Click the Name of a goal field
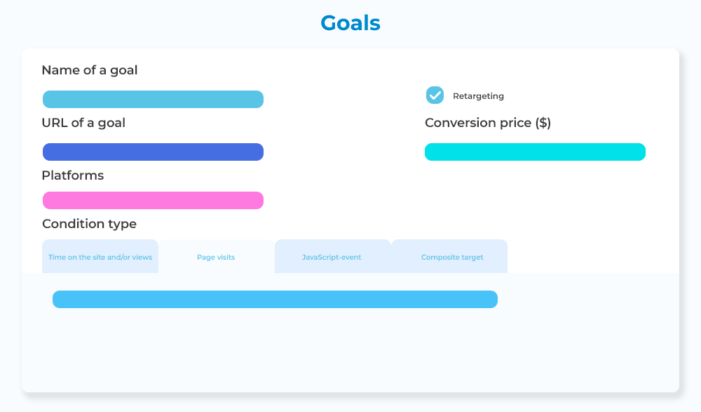The width and height of the screenshot is (701, 412). [153, 100]
